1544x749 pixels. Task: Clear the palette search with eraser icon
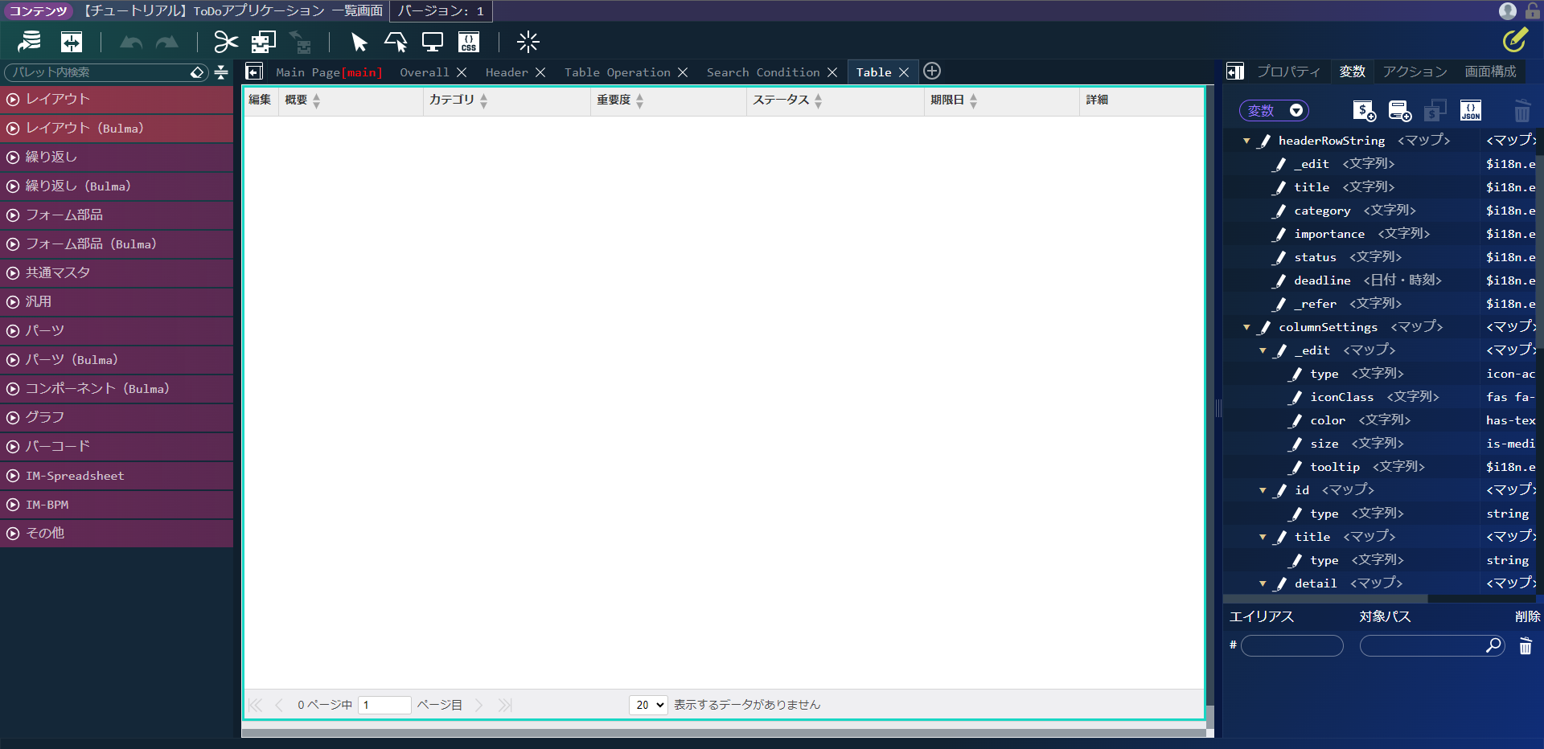coord(197,72)
